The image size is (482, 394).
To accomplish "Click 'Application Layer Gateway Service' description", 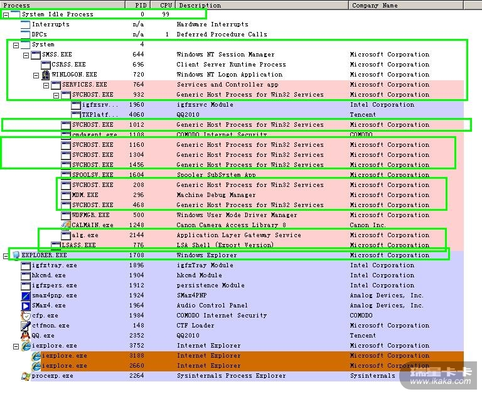I will [239, 235].
